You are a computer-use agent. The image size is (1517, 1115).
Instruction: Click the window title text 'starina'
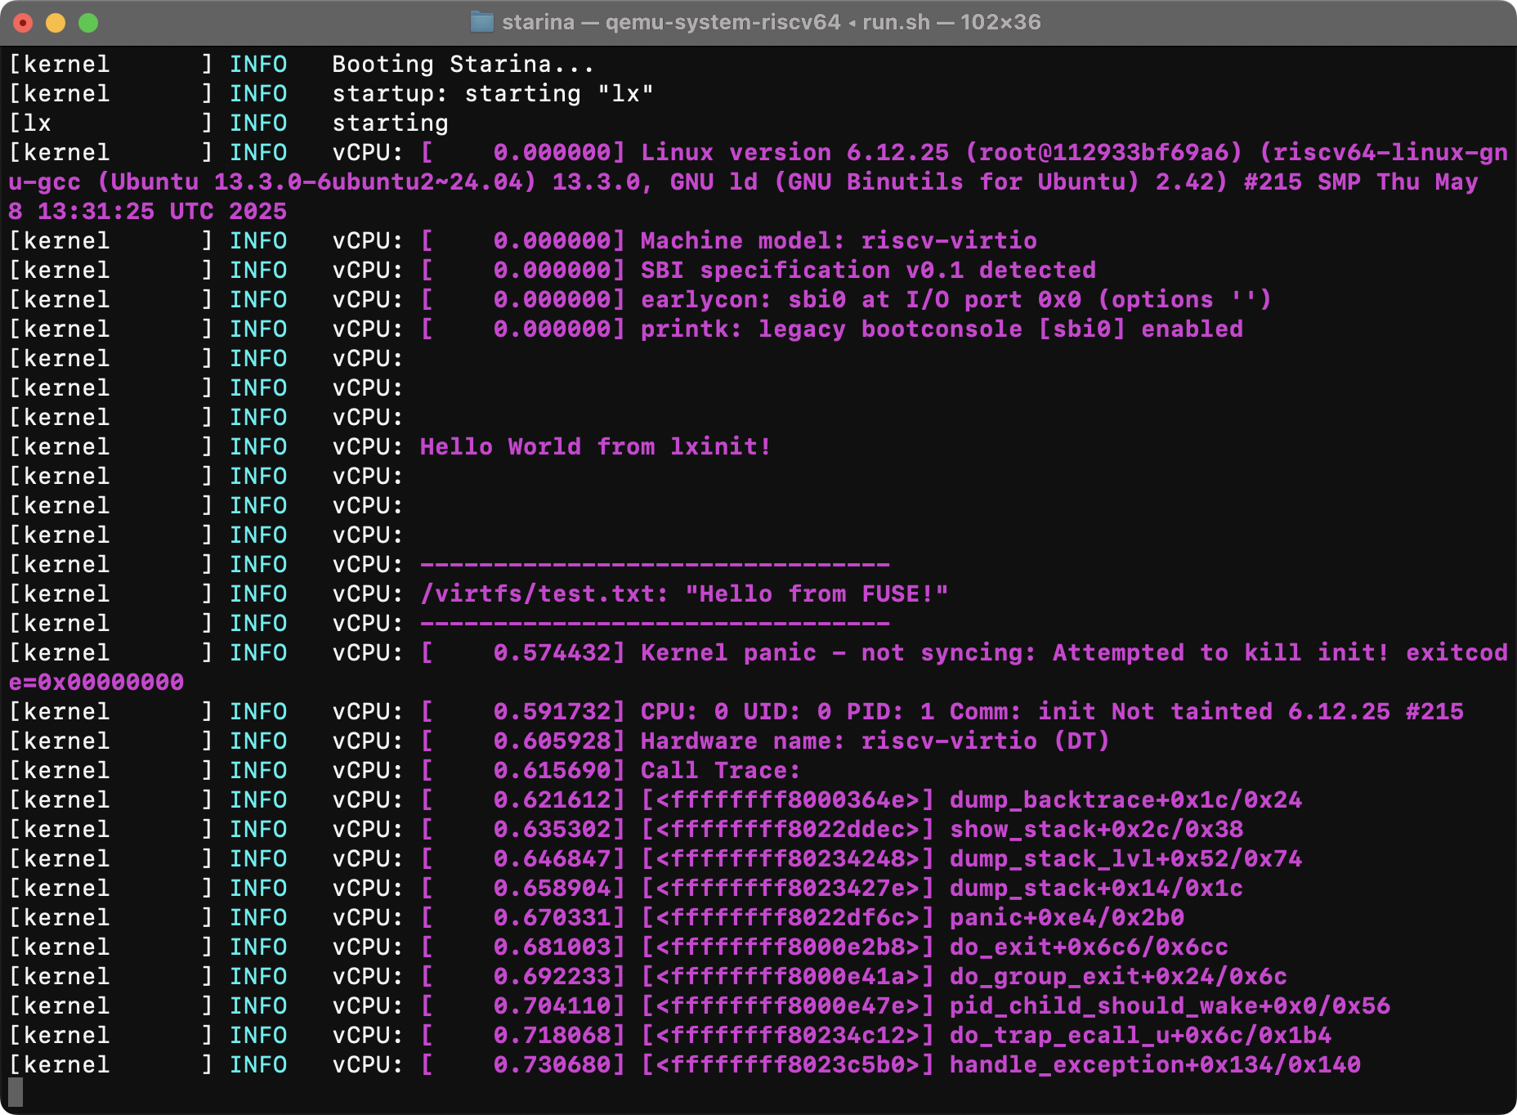(x=538, y=22)
